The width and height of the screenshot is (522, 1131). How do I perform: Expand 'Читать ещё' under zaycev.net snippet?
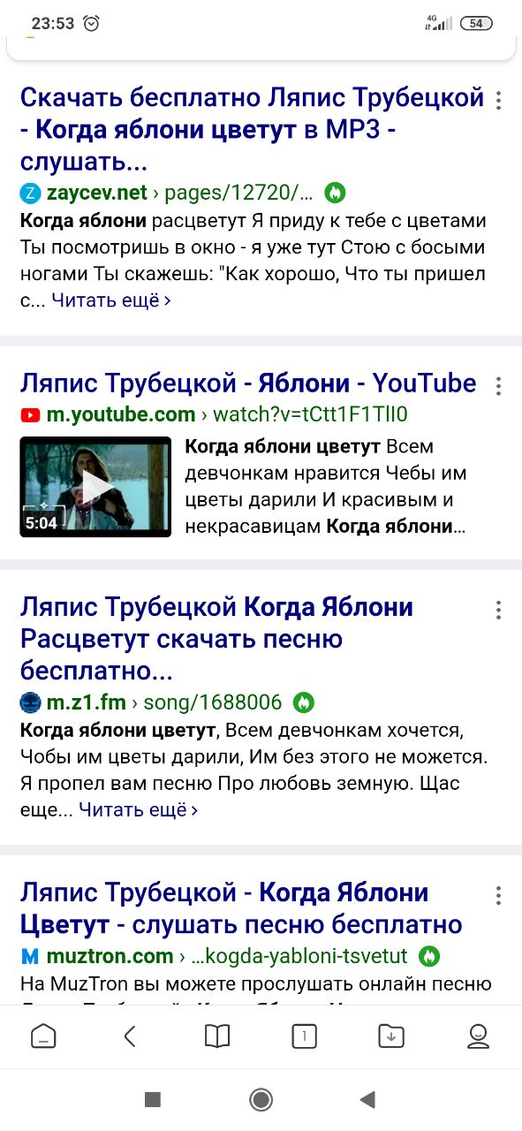[111, 300]
